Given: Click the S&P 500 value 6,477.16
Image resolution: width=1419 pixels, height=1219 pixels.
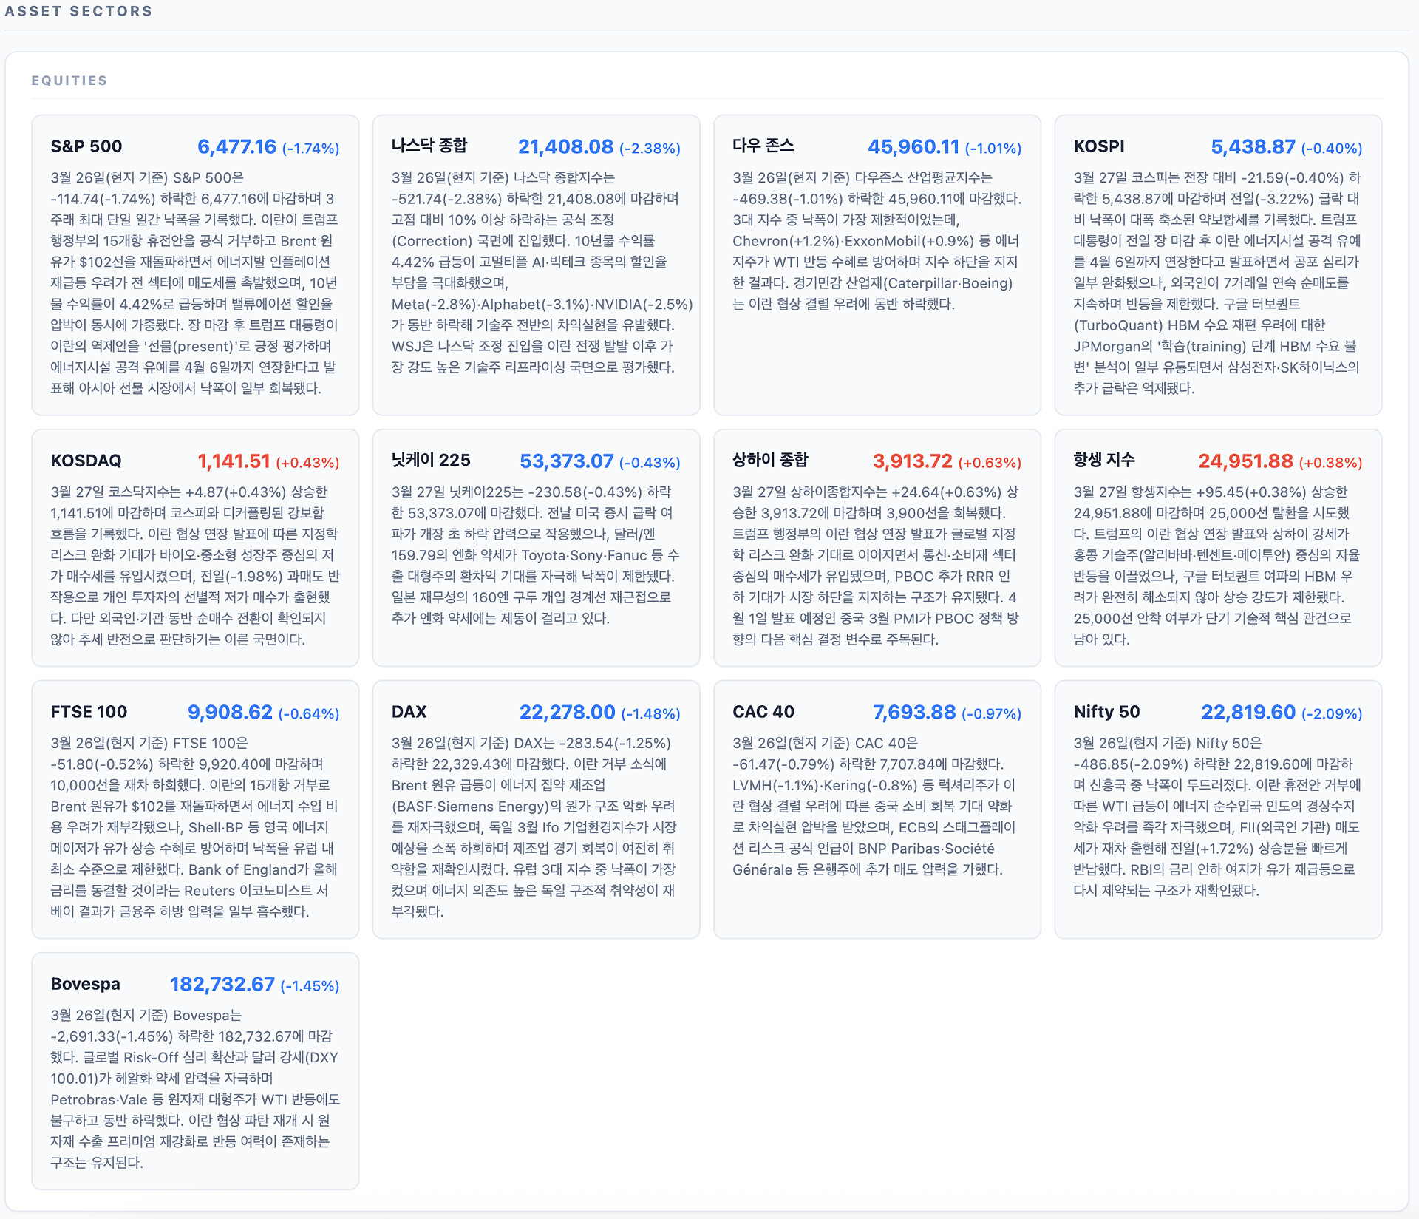Looking at the screenshot, I should tap(236, 146).
